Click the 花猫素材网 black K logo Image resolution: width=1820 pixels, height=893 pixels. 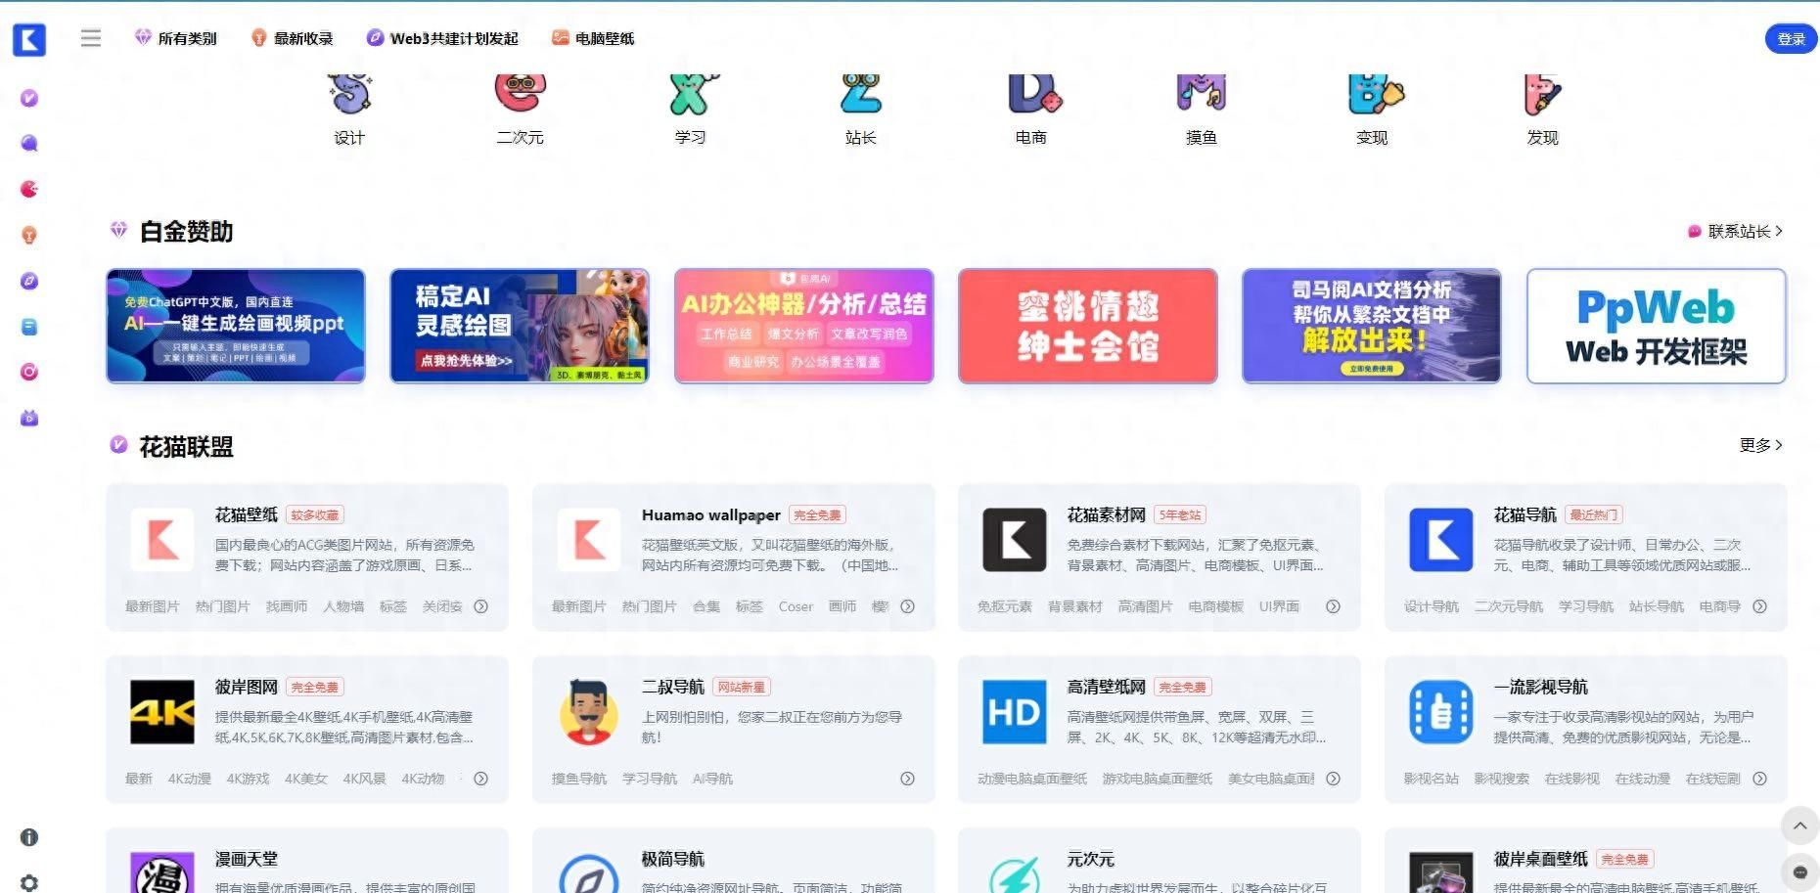pyautogui.click(x=1015, y=540)
